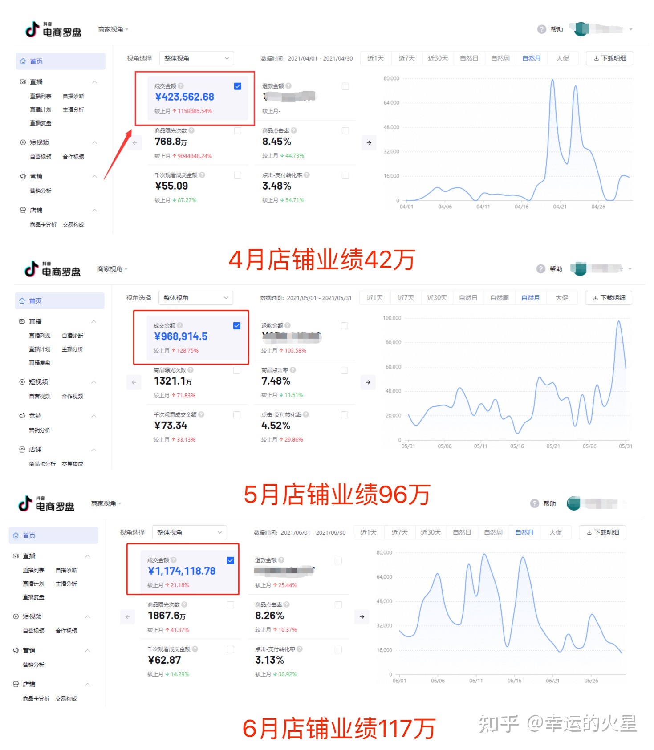654x750 pixels.
Task: Check the 千次观看成交金额 checkbox for ¥73.34
Action: click(237, 415)
